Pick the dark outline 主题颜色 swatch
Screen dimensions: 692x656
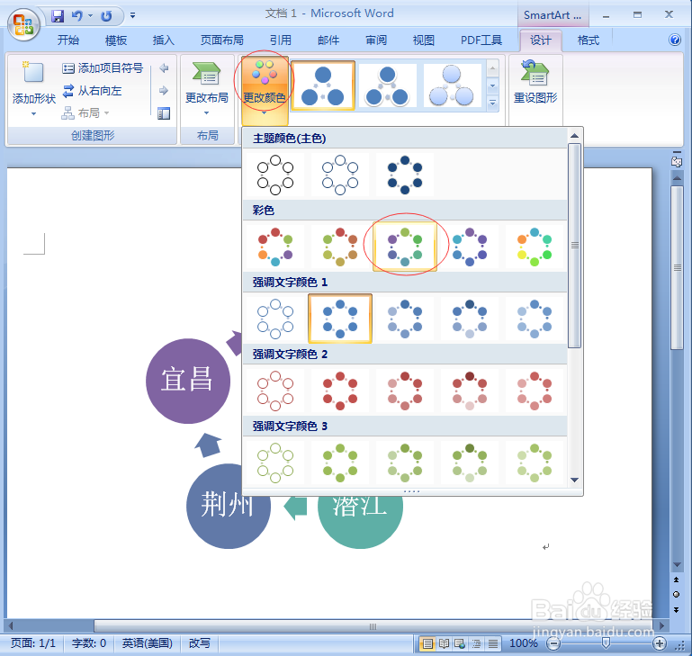pyautogui.click(x=275, y=175)
